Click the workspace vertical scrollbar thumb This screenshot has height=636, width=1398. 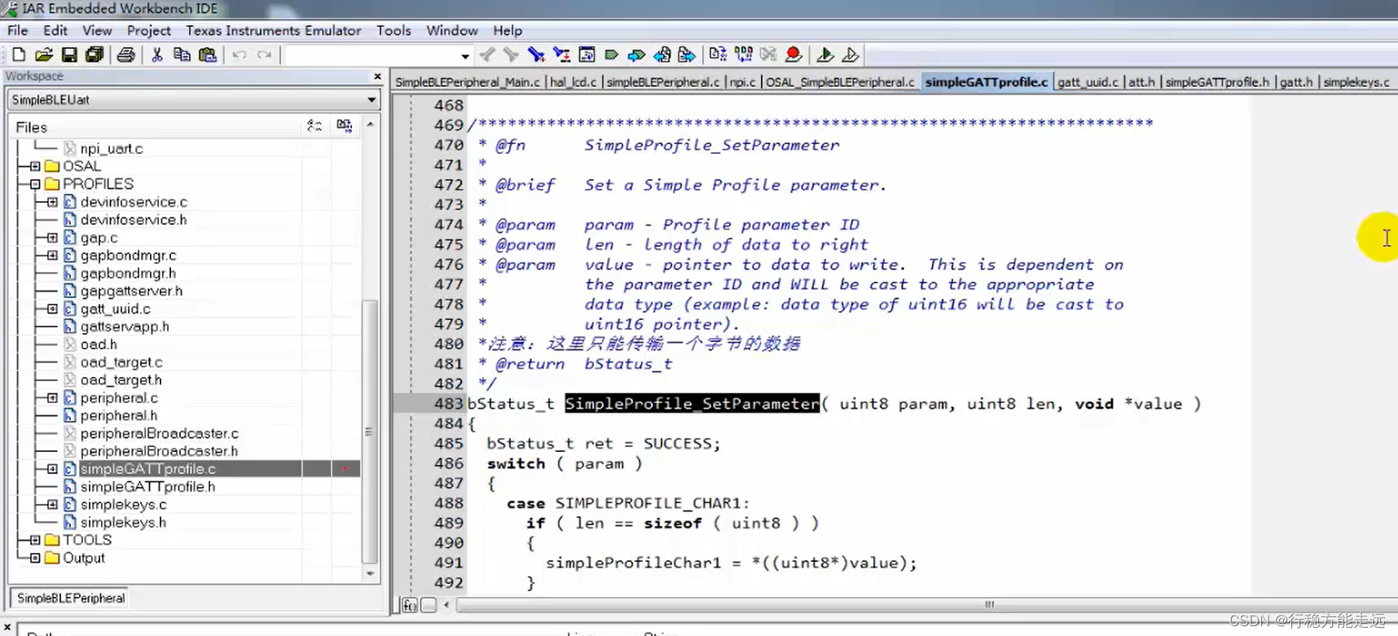tap(370, 432)
